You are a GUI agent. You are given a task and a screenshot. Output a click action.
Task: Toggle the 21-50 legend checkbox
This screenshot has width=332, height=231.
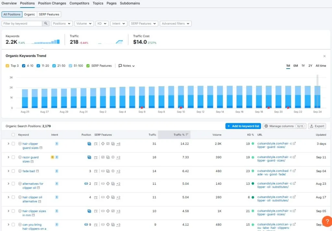click(54, 66)
